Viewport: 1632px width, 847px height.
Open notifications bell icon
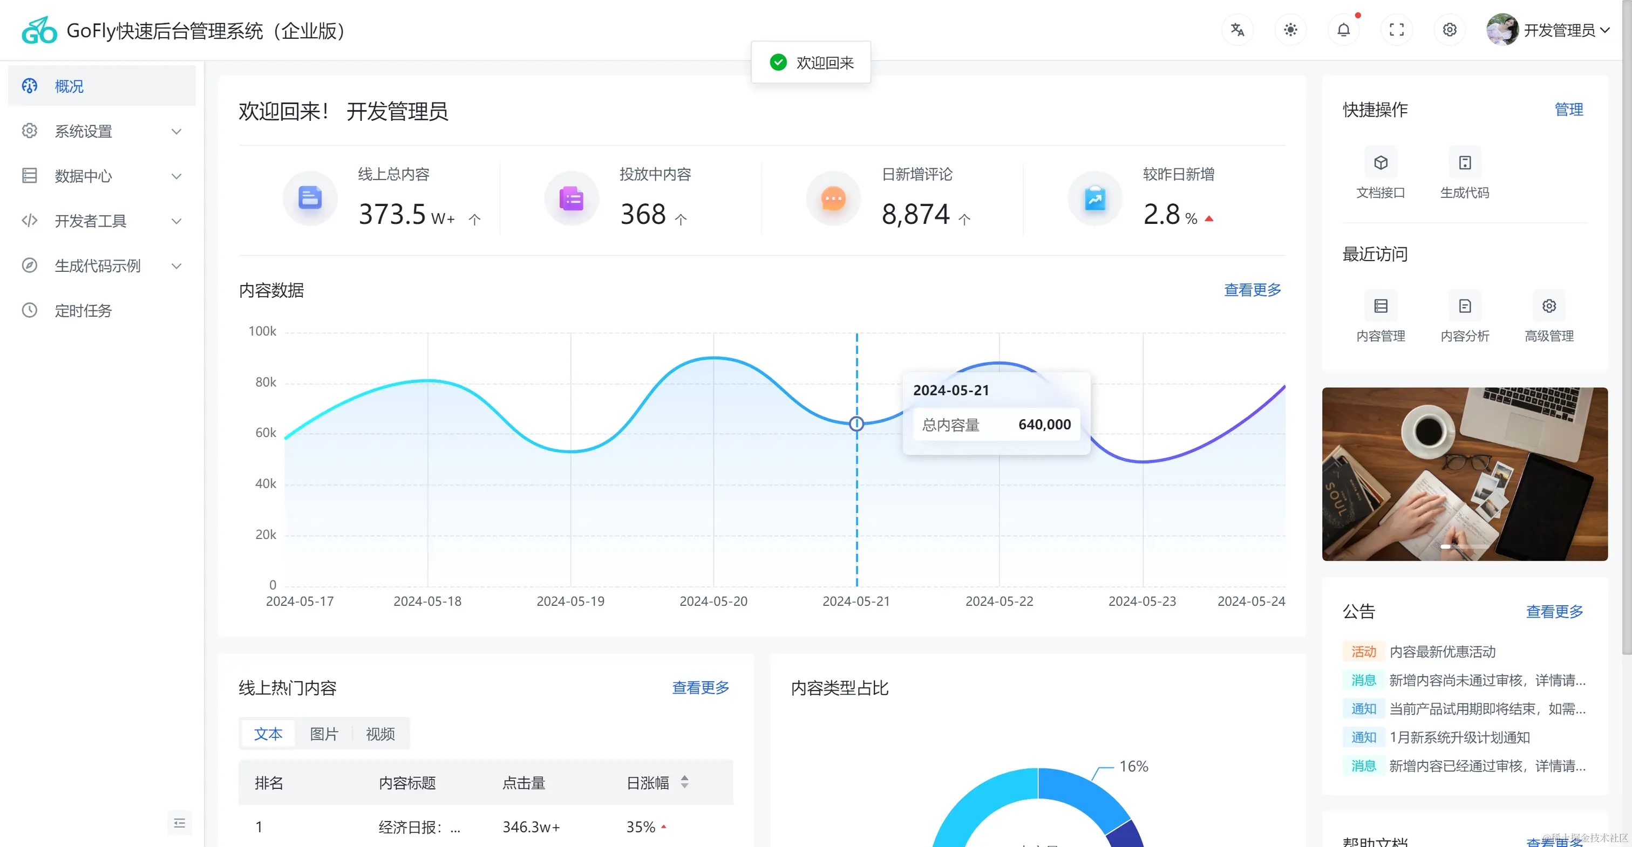click(x=1344, y=30)
